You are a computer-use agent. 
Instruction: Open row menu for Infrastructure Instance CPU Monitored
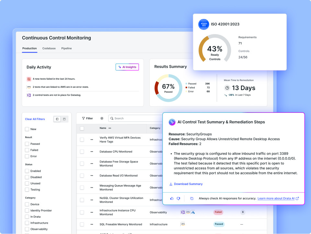click(x=92, y=212)
